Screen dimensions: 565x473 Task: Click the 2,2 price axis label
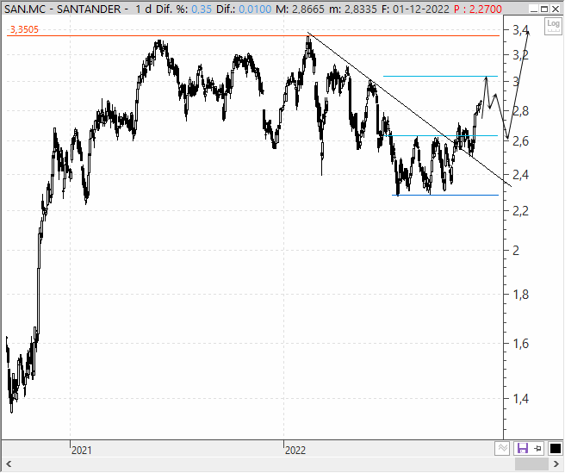pos(520,210)
